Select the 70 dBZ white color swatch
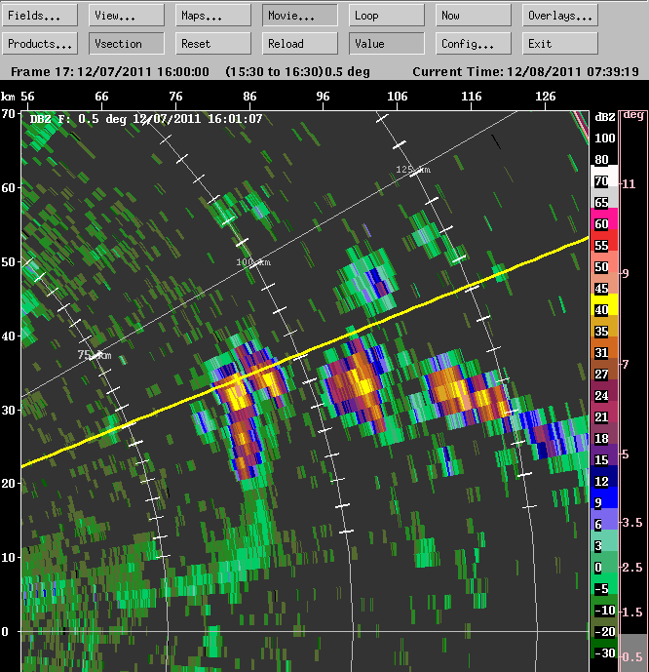This screenshot has width=649, height=672. pyautogui.click(x=604, y=177)
